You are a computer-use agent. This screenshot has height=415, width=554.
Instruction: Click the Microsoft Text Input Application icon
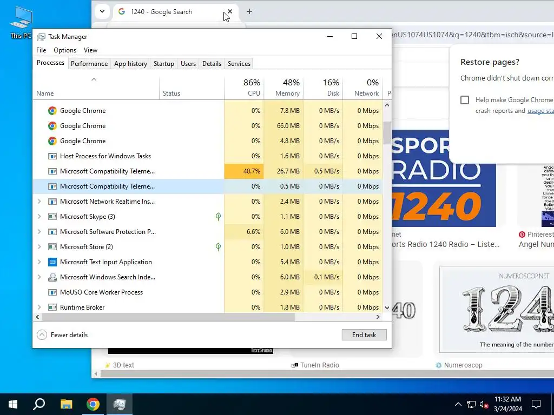(x=52, y=262)
